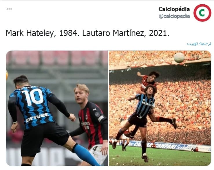
Task: Click the Puma logo on Milan jersey
Action: tap(94, 109)
